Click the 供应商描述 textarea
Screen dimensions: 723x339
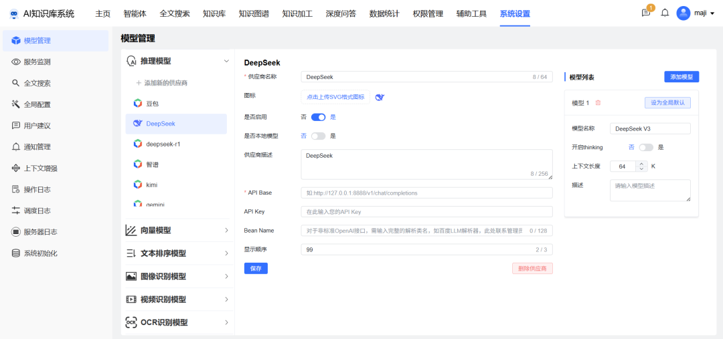tap(426, 164)
